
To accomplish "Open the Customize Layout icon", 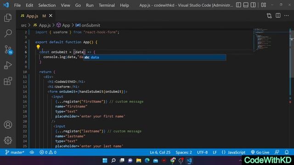I will click(x=263, y=5).
